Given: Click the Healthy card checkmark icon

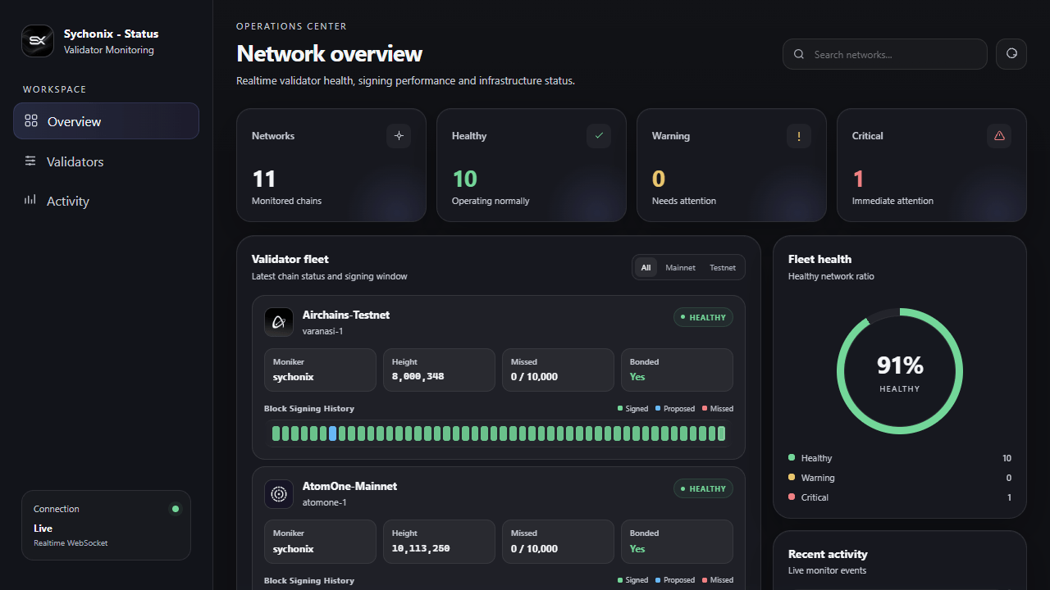Looking at the screenshot, I should click(599, 136).
